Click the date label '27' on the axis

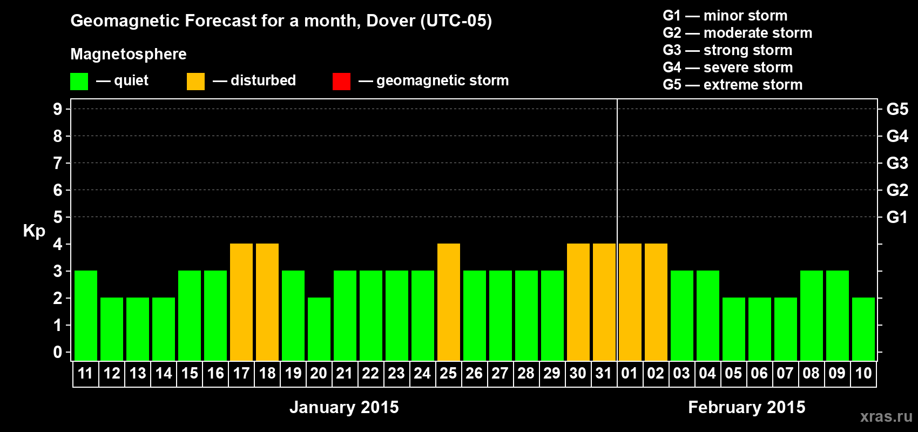500,373
